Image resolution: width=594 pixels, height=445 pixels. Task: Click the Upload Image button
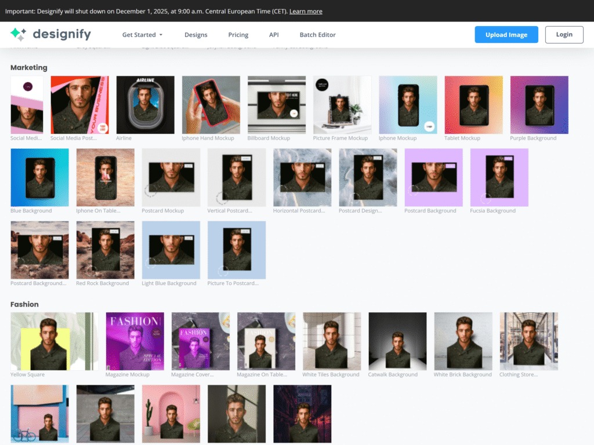pos(506,34)
